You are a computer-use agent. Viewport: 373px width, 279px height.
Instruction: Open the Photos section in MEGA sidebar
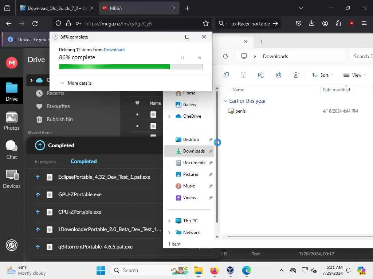(11, 121)
